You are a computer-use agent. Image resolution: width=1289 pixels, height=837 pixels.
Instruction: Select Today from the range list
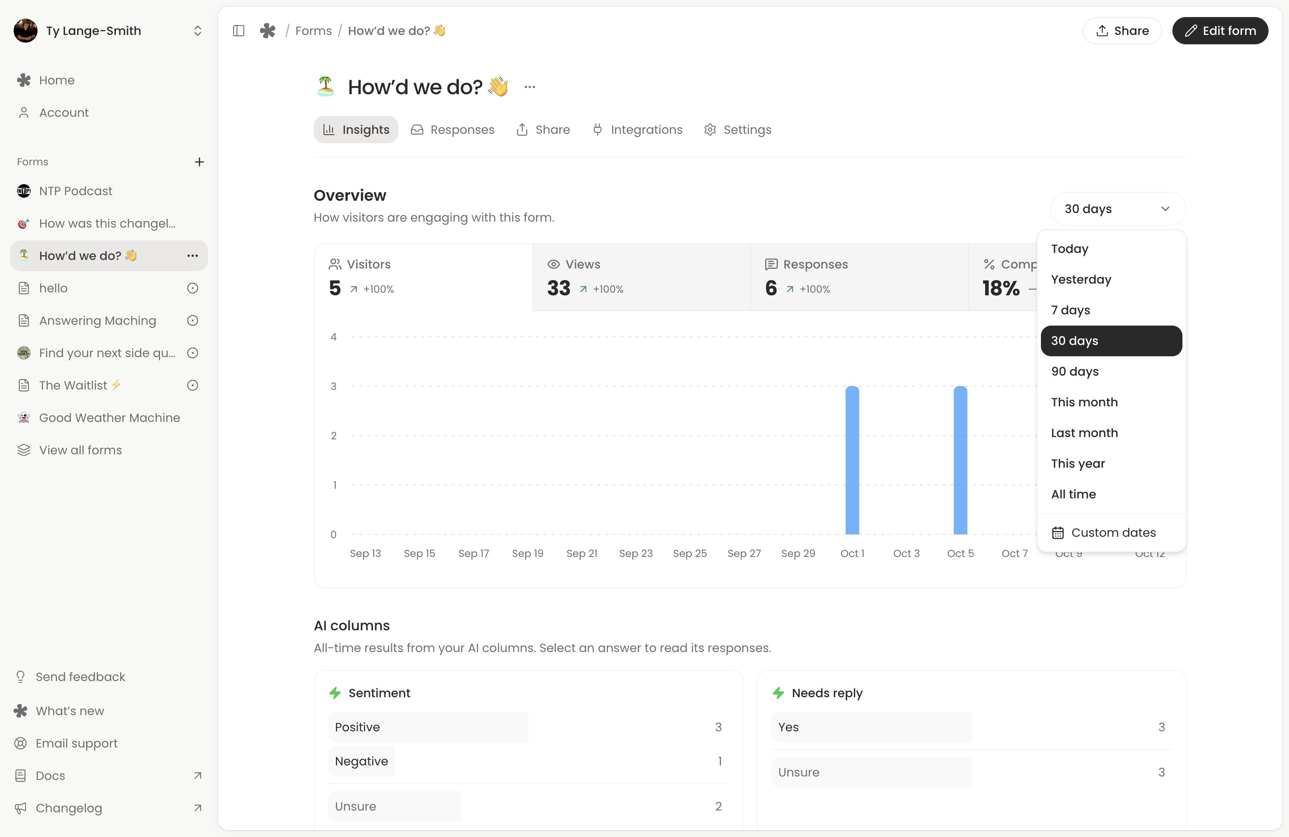(x=1111, y=248)
